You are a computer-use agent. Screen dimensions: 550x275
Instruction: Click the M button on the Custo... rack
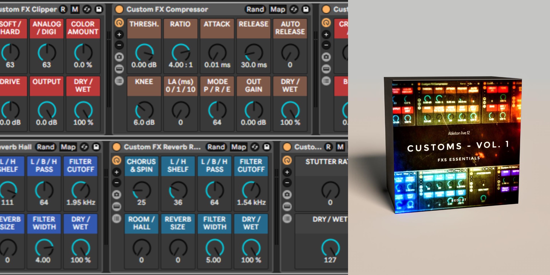pos(340,147)
